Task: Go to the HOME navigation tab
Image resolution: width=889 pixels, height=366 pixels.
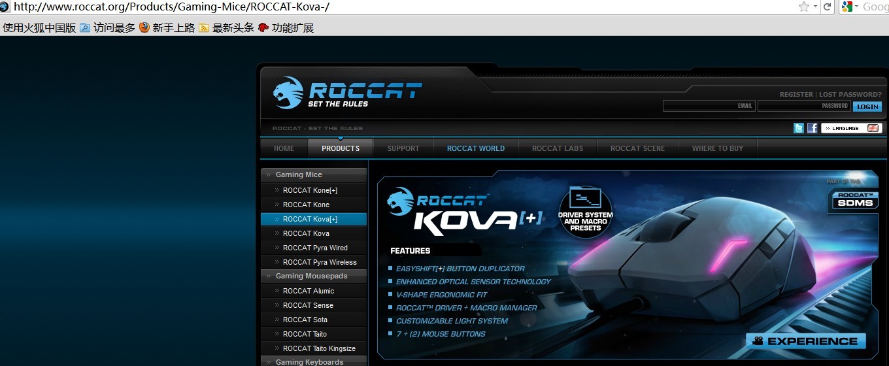Action: [x=284, y=148]
